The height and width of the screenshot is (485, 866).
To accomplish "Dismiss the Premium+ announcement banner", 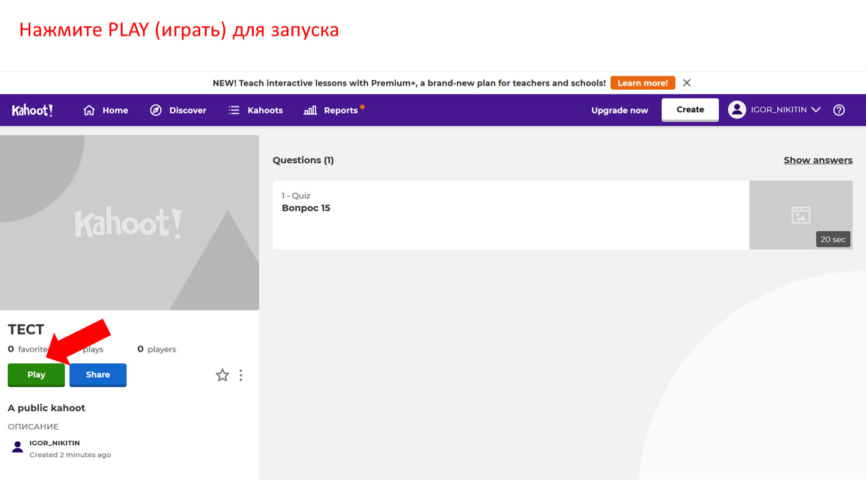I will [687, 83].
